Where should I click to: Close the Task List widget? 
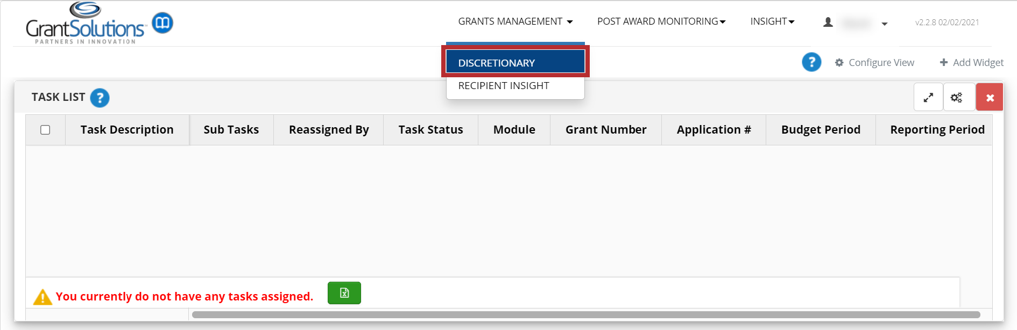pos(990,98)
